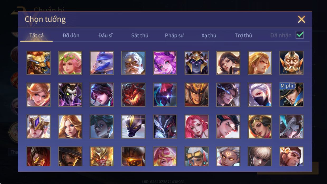Select the golden monkey king hero

(102, 157)
